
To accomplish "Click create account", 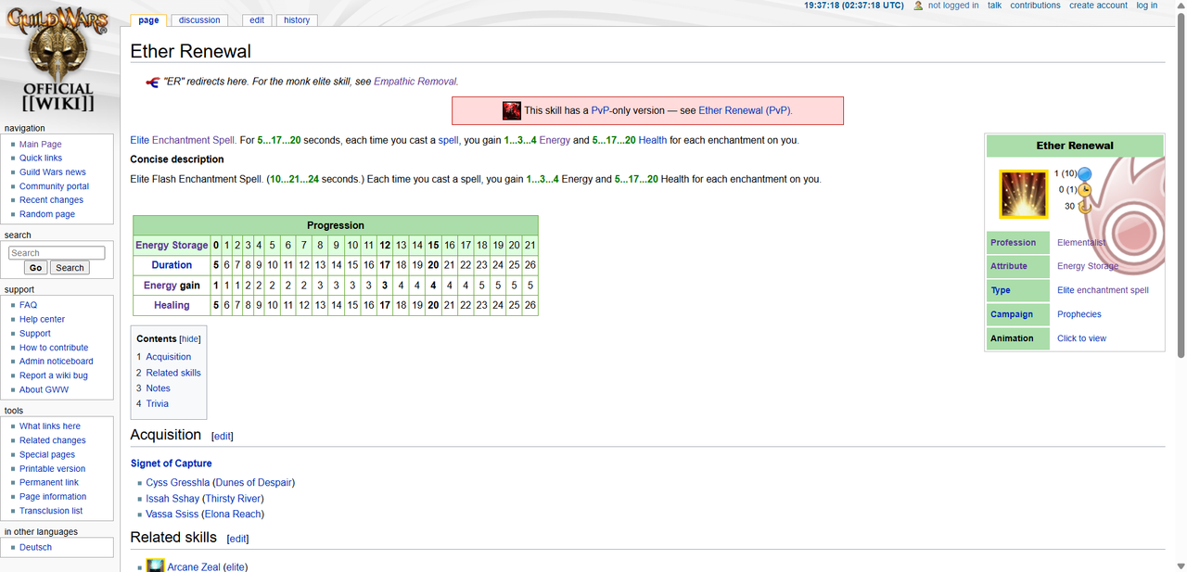I will pyautogui.click(x=1098, y=6).
